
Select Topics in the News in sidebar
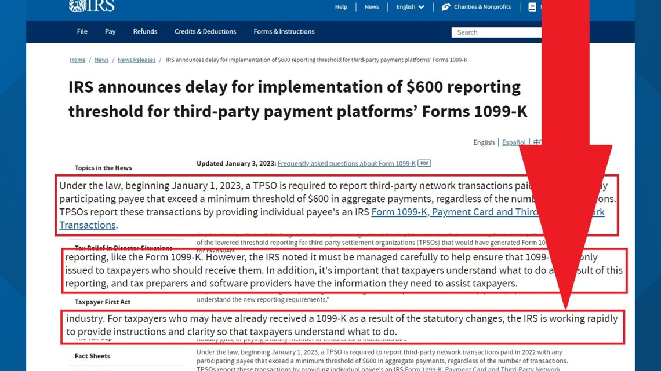click(103, 168)
